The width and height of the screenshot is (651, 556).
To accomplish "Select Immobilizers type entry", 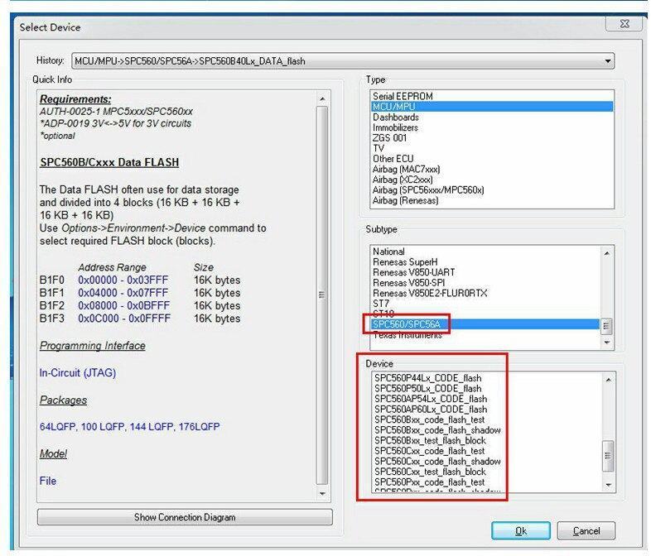I will click(395, 127).
